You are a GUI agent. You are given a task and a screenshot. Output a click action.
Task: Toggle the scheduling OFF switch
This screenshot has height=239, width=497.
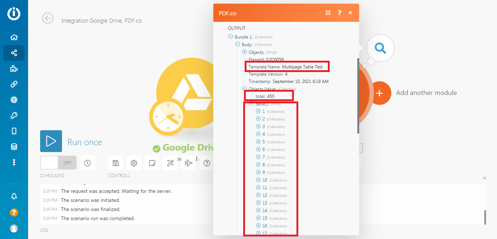pyautogui.click(x=58, y=163)
